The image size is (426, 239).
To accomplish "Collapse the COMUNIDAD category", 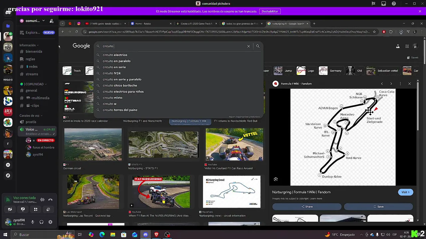I will 33,84.
